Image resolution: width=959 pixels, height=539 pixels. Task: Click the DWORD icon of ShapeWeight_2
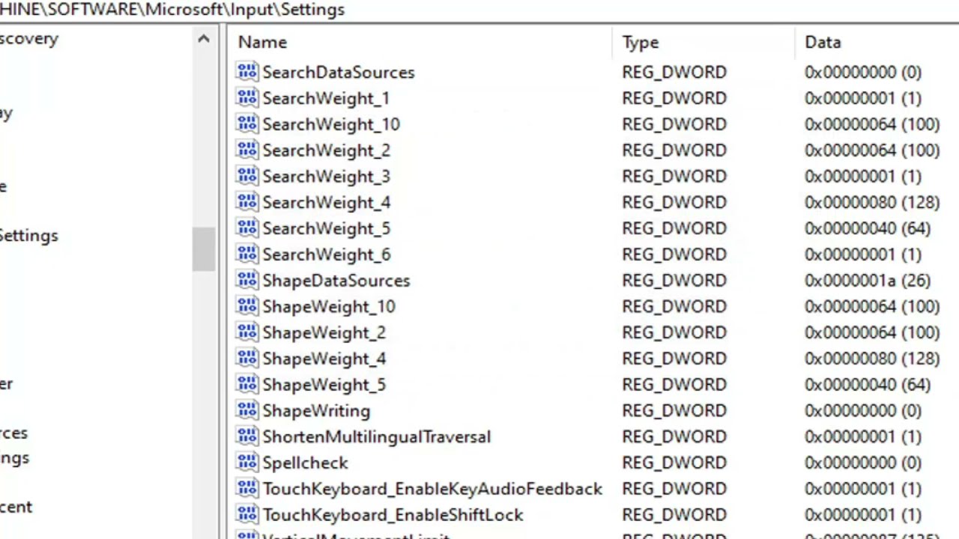246,332
